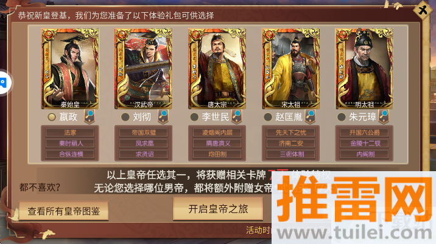Click the 秦始皇 card portrait
Image resolution: width=436 pixels, height=244 pixels.
(x=70, y=69)
